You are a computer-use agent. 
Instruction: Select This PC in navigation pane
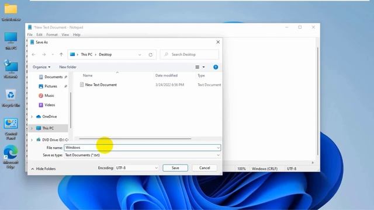coord(48,128)
